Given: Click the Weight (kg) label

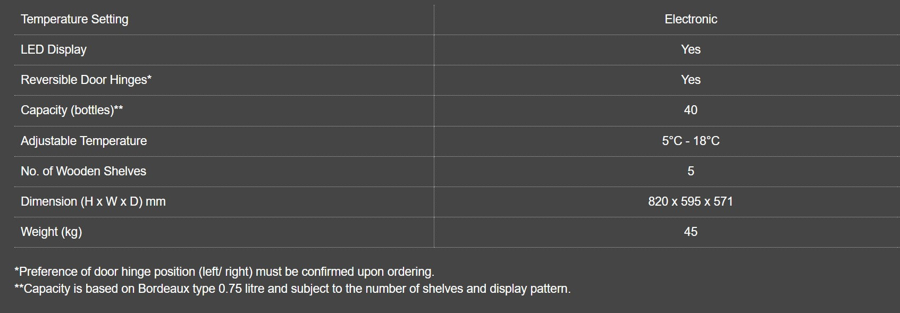Looking at the screenshot, I should pyautogui.click(x=51, y=232).
